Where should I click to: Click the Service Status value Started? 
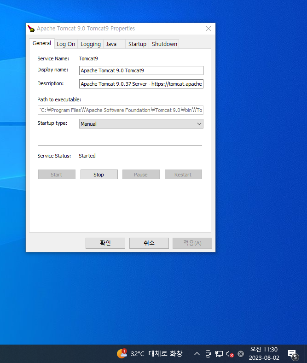point(87,156)
